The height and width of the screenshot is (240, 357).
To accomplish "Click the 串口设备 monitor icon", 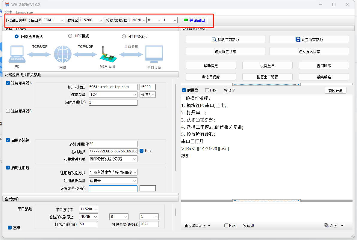I will tap(154, 54).
